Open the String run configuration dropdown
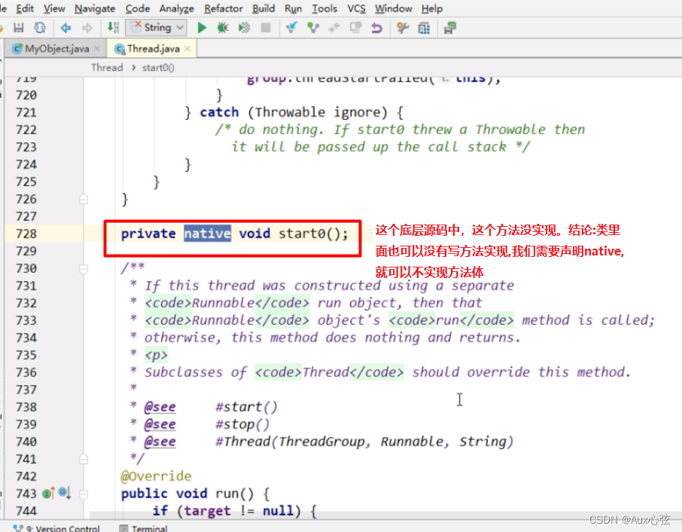 coord(157,27)
